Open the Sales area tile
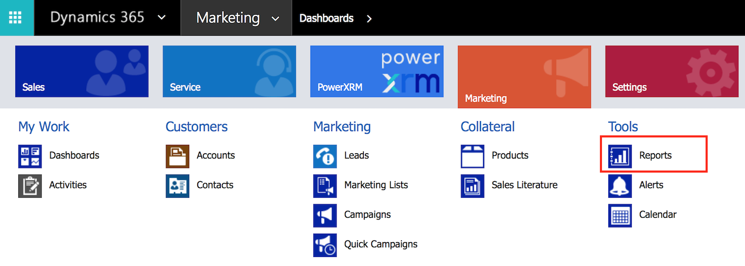This screenshot has height=266, width=745. [x=81, y=71]
